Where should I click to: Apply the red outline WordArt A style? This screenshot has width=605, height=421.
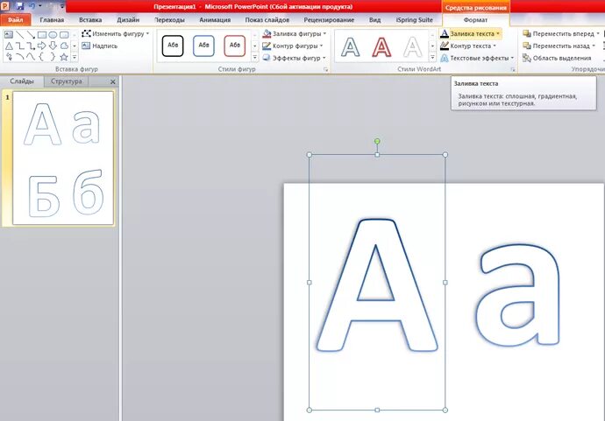[381, 46]
